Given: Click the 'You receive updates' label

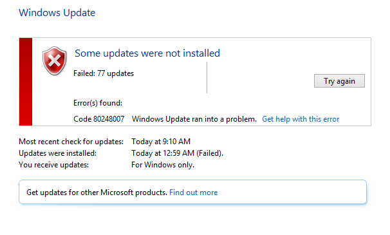Looking at the screenshot, I should click(53, 165).
